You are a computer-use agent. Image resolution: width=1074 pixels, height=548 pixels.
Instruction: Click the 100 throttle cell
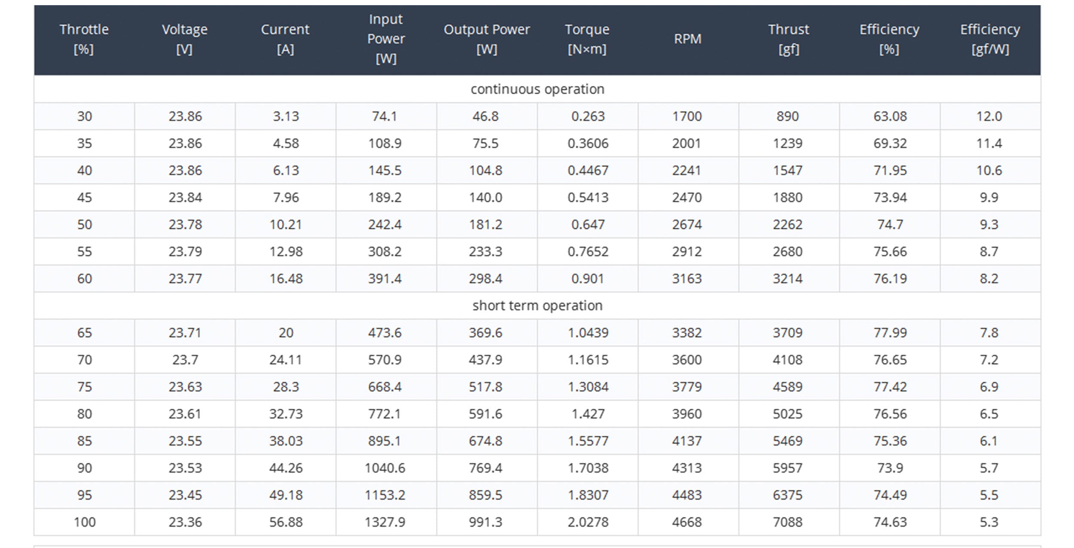click(x=84, y=522)
